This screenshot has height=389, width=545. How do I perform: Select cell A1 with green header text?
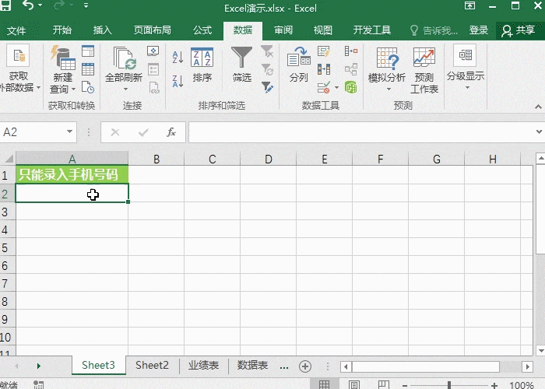[x=72, y=174]
